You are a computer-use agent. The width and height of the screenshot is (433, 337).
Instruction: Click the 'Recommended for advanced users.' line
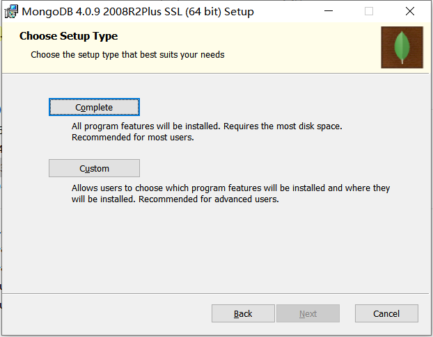(x=209, y=199)
